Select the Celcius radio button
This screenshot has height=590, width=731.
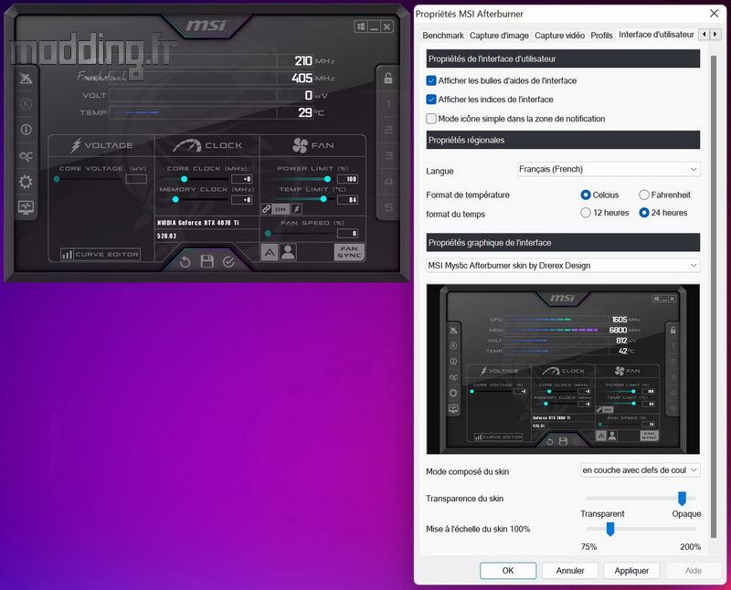pyautogui.click(x=586, y=195)
